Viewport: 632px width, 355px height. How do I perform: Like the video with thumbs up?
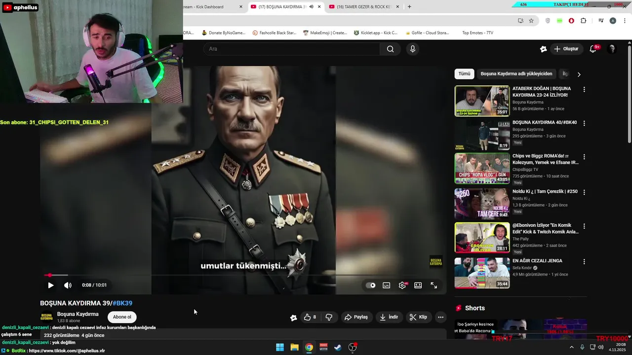310,317
